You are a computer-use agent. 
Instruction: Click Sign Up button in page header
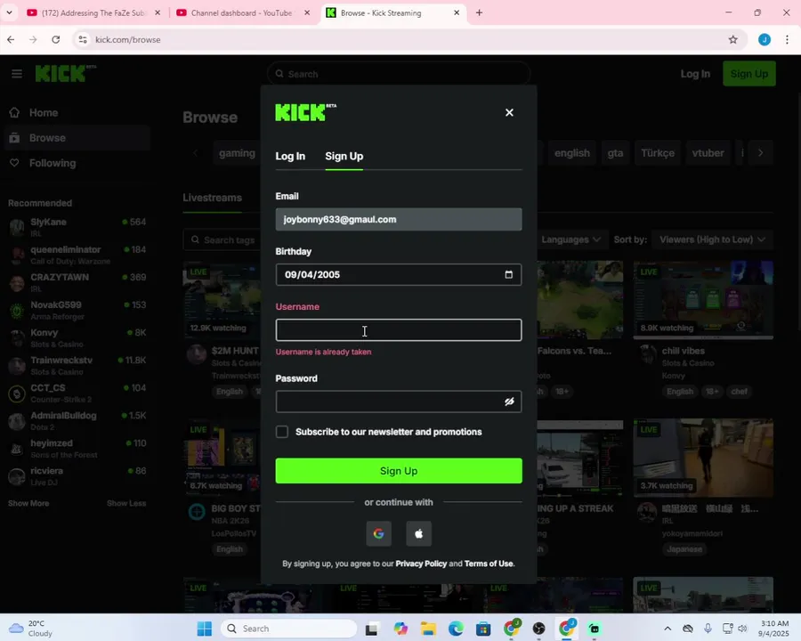coord(748,74)
